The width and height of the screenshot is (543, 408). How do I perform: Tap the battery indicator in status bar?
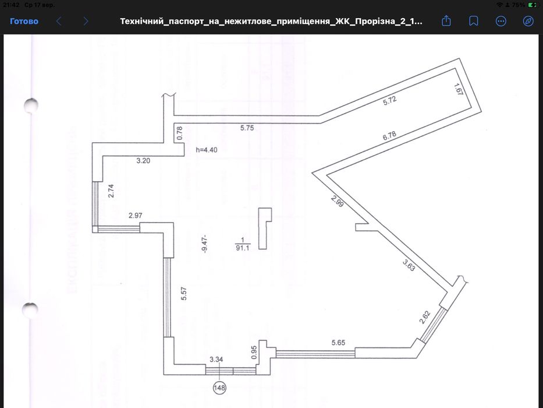click(x=533, y=5)
